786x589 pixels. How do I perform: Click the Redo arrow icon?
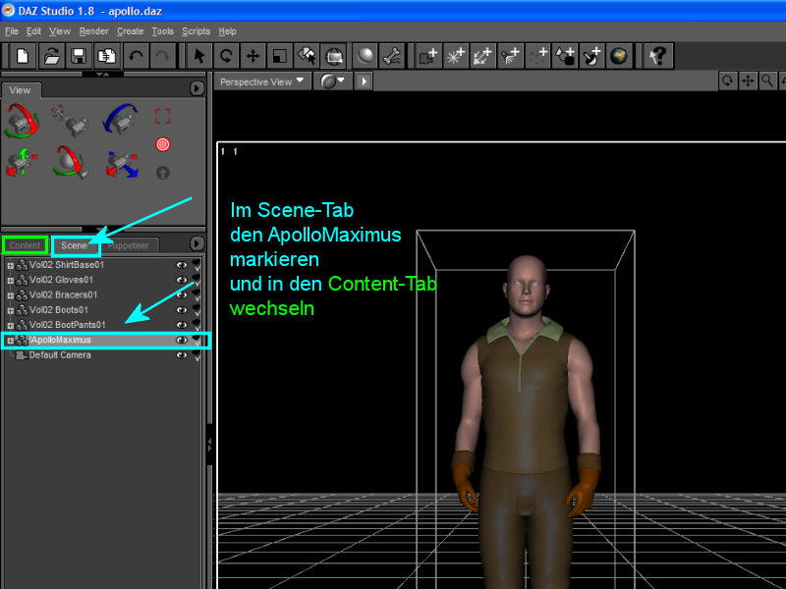pyautogui.click(x=162, y=56)
